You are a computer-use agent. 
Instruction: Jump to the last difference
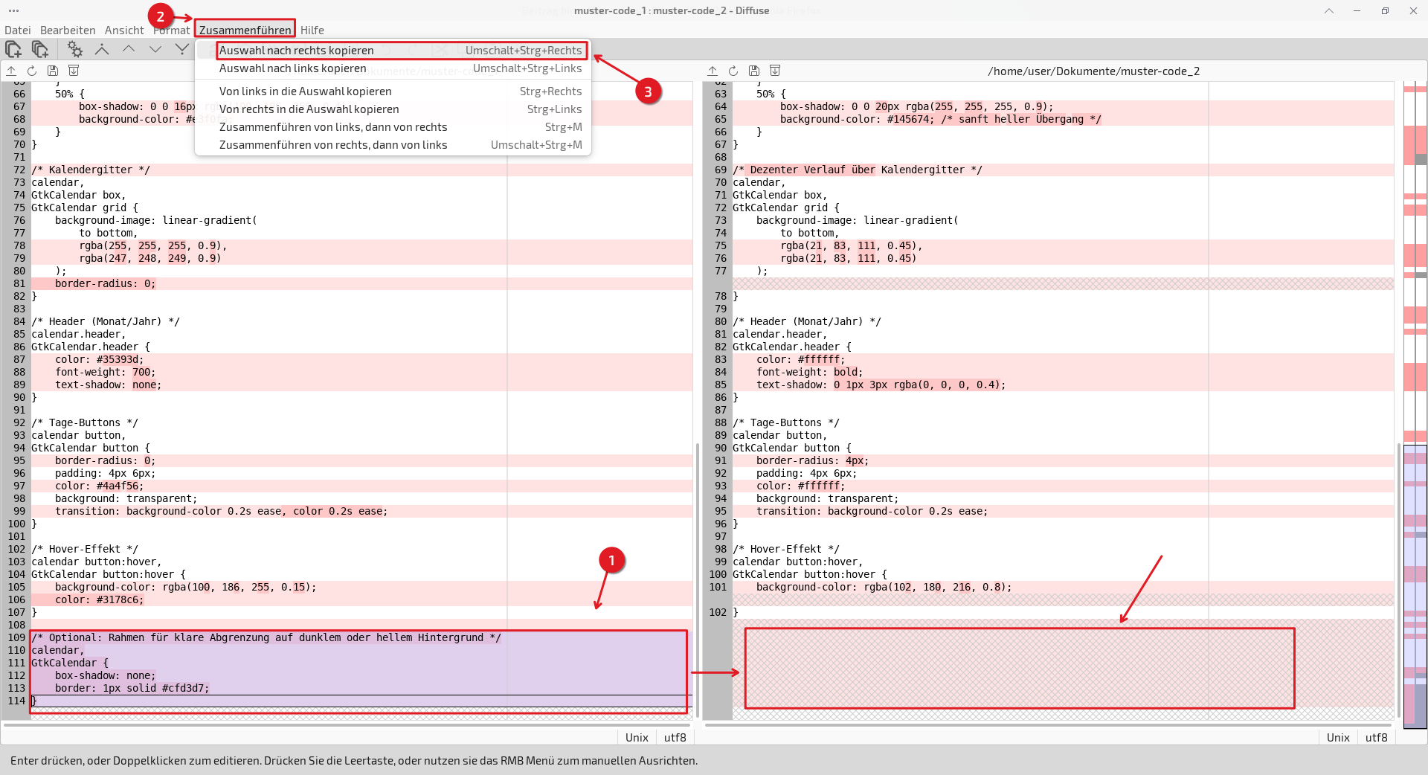pos(181,49)
